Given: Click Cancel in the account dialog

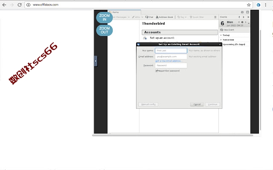Looking at the screenshot, I should (197, 105).
